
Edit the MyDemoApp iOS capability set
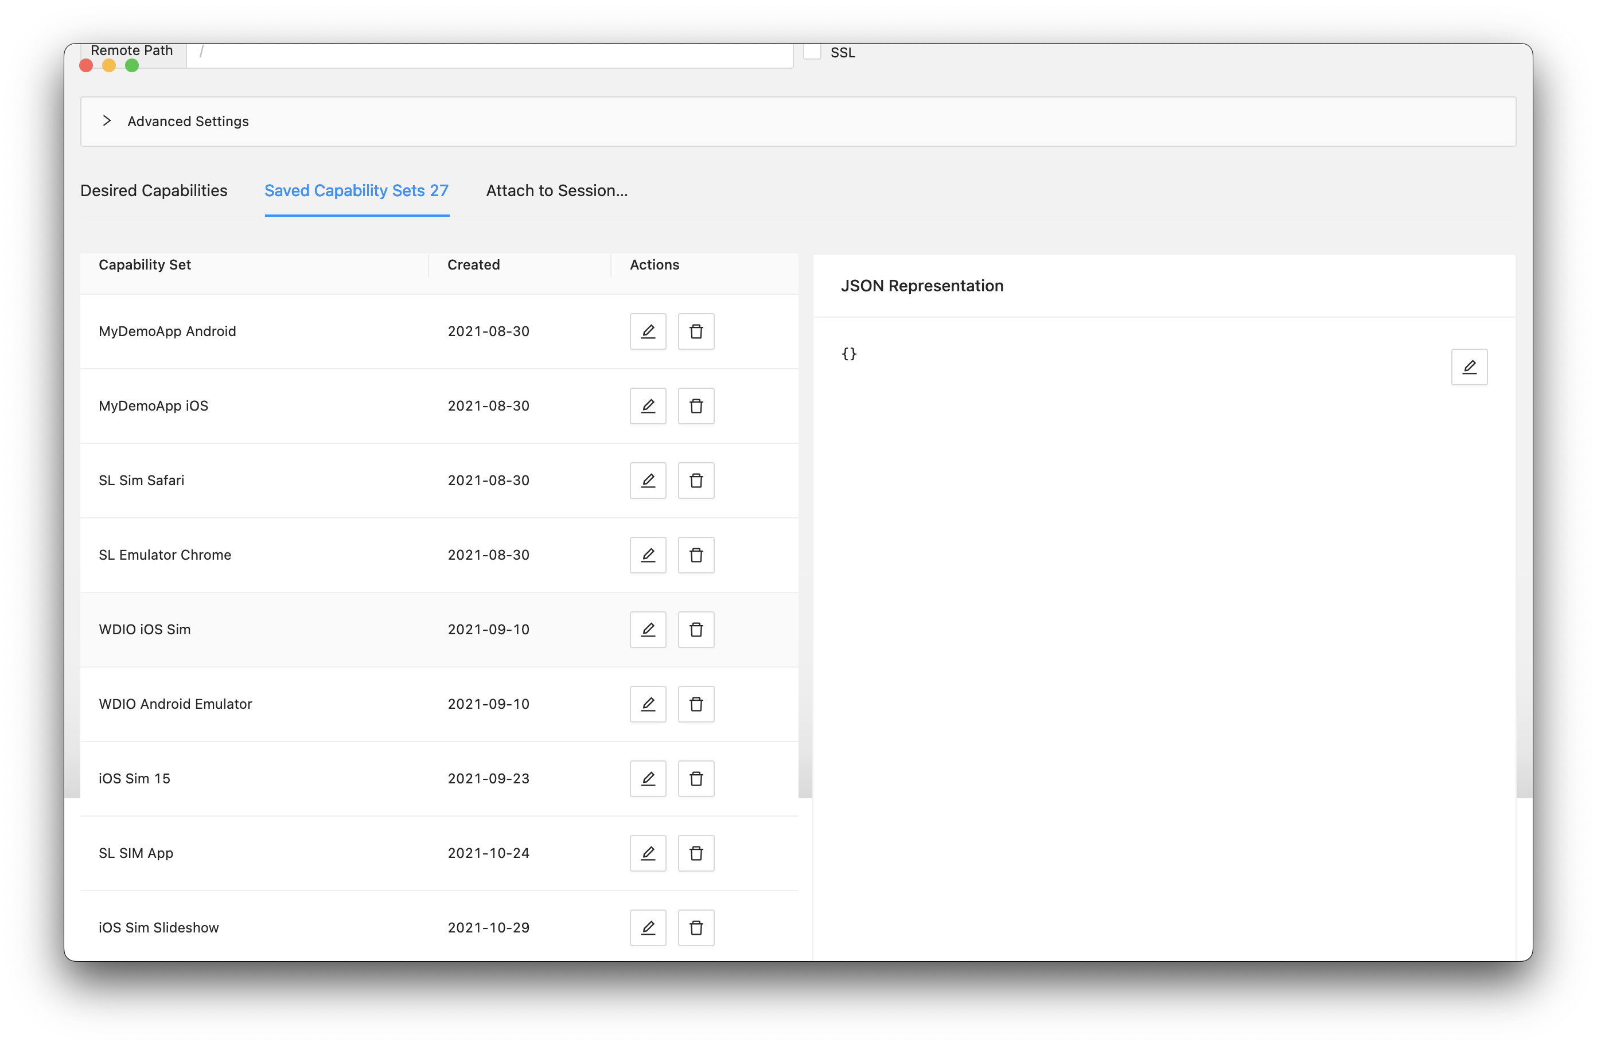click(x=648, y=406)
